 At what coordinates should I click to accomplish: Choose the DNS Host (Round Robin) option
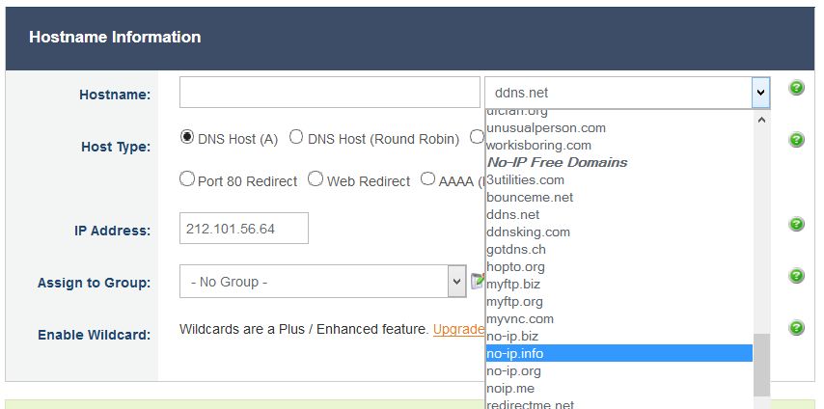click(297, 138)
